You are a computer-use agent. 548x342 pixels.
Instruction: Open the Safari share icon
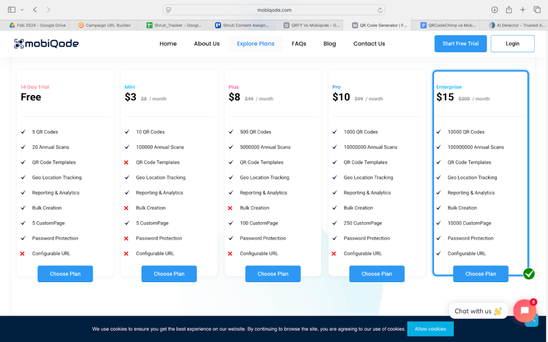[x=509, y=10]
